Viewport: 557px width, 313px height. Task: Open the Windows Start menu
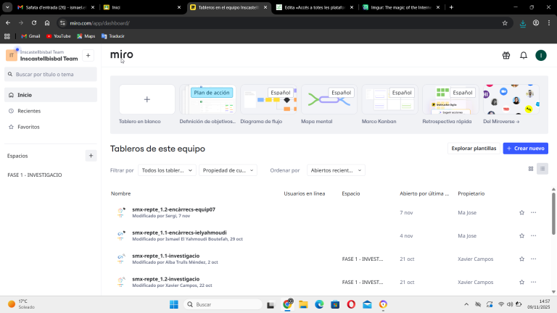click(x=174, y=304)
